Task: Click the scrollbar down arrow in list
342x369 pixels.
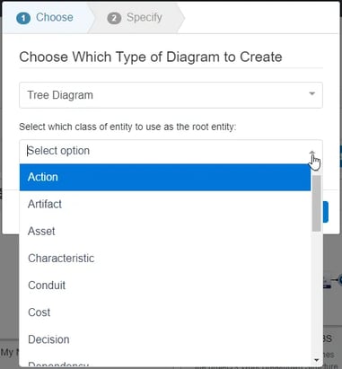Action: coord(316,360)
